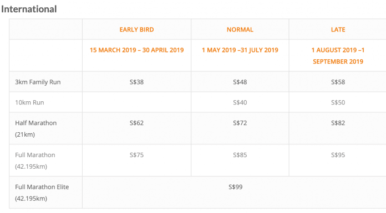The height and width of the screenshot is (213, 386).
Task: Click the S$40 10km Run price
Action: (x=240, y=102)
